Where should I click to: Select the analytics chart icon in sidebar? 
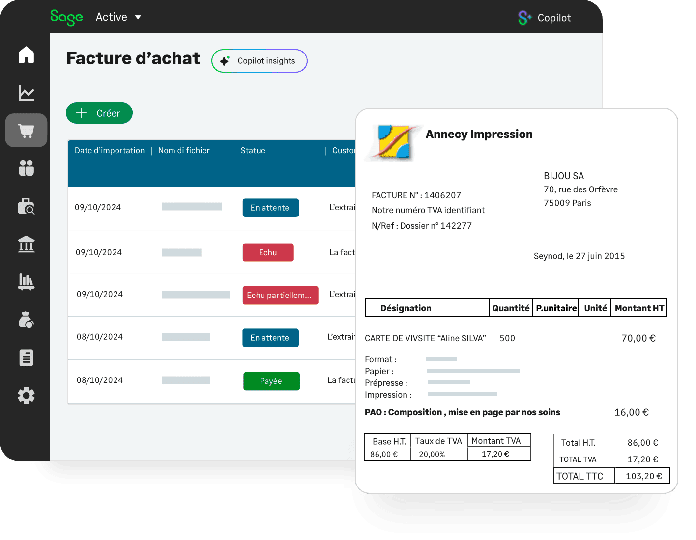point(26,93)
